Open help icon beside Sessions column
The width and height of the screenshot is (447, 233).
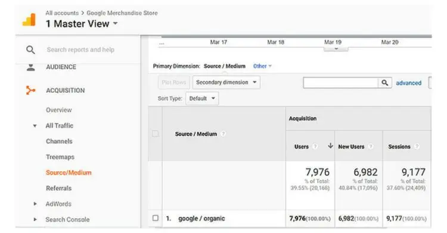(x=417, y=147)
